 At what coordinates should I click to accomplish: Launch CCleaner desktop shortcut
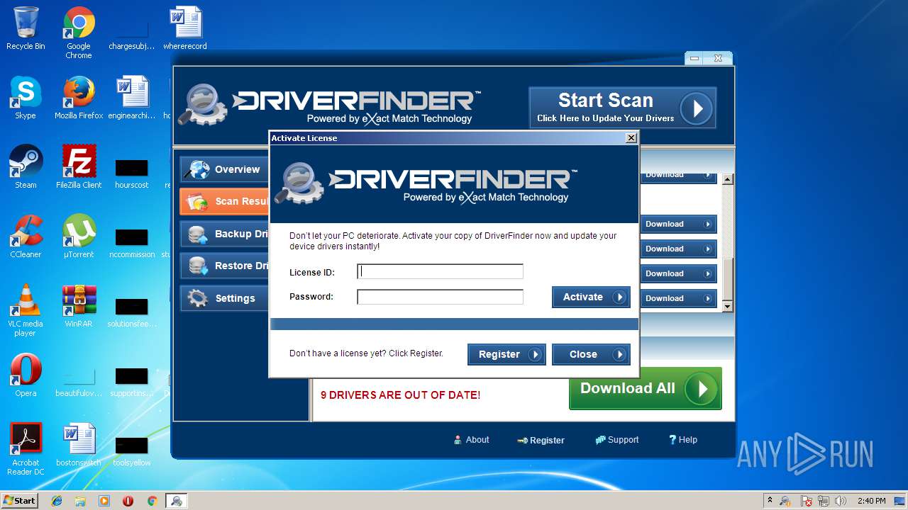coord(26,237)
